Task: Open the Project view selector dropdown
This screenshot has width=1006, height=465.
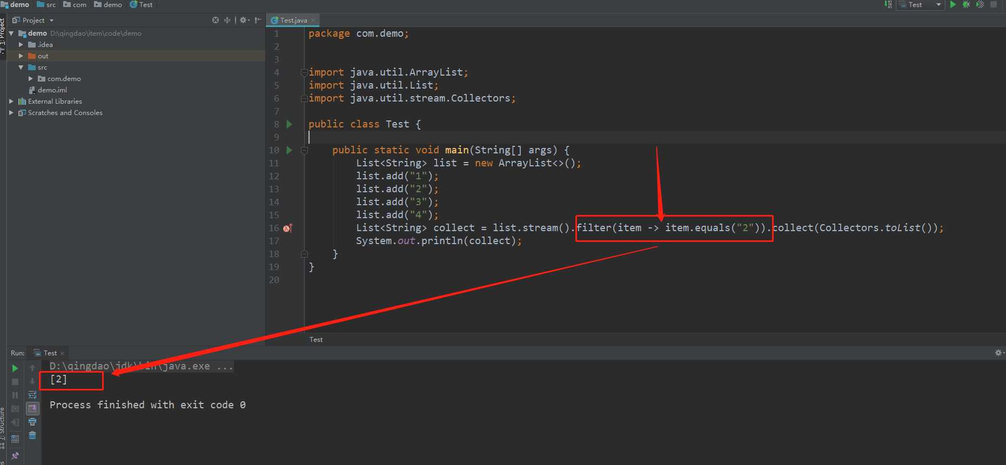Action: tap(33, 20)
